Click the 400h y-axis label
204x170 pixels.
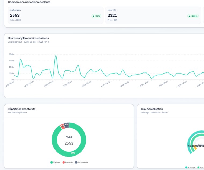pyautogui.click(x=11, y=54)
